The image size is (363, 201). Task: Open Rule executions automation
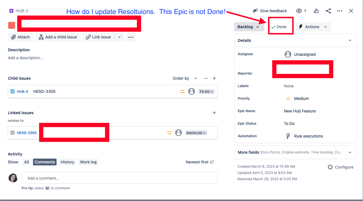(x=304, y=136)
